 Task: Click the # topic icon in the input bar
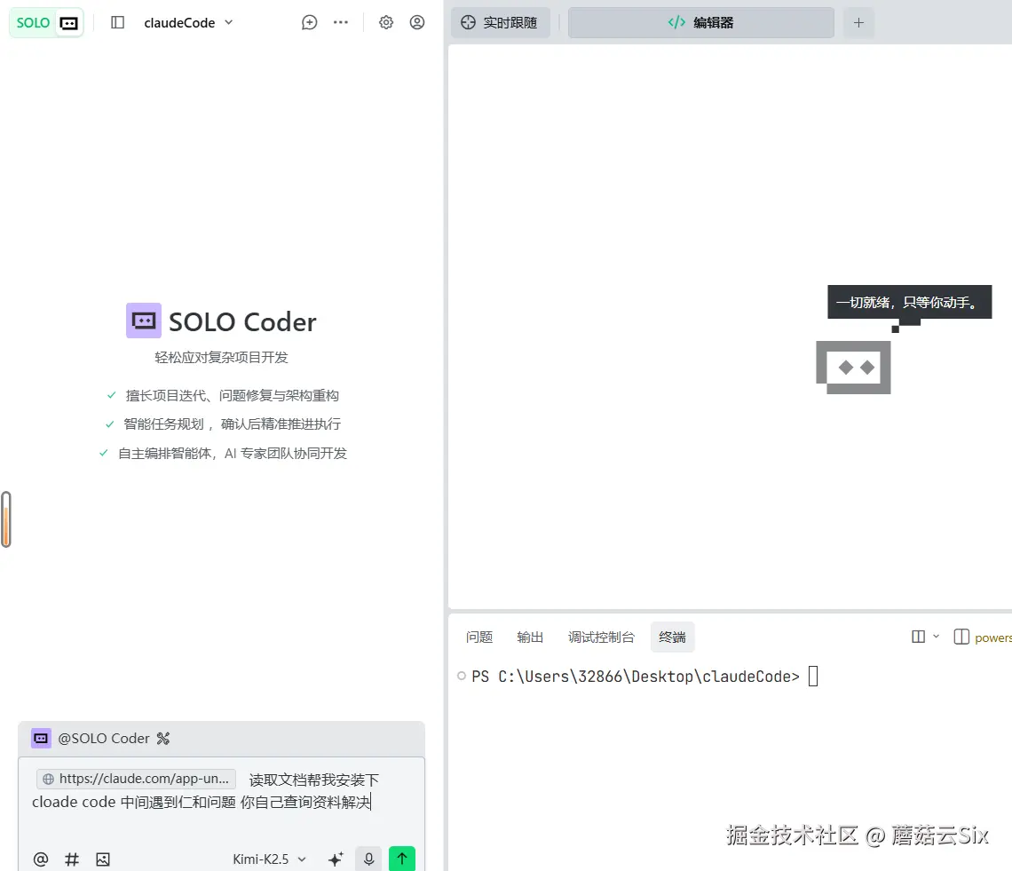point(71,859)
